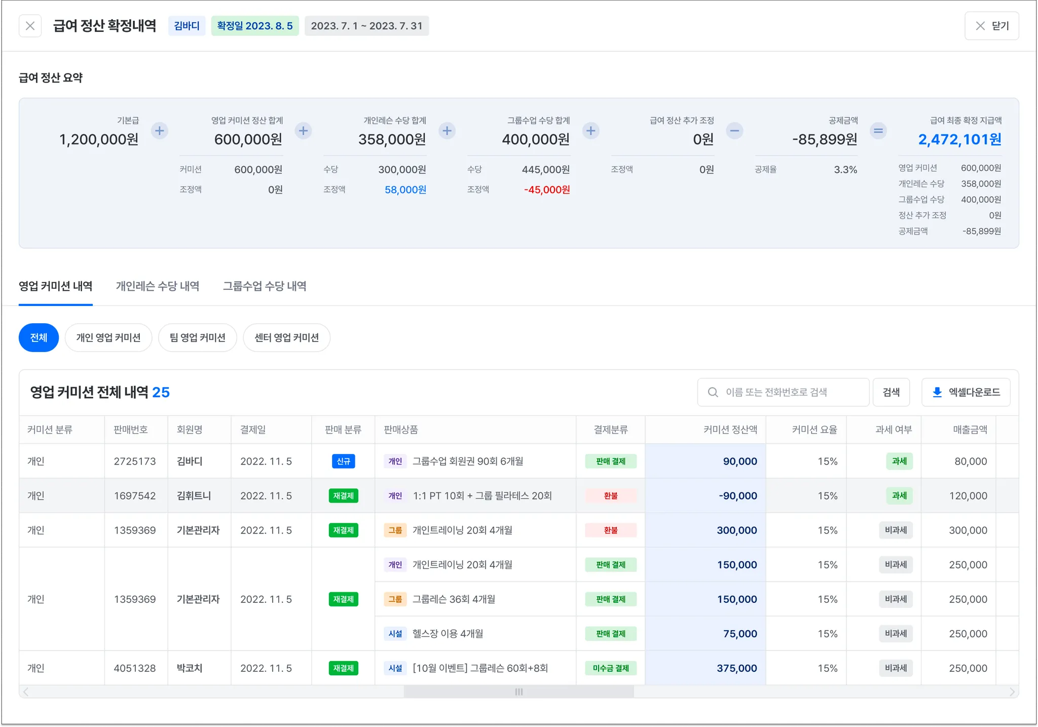Click the X icon beside 급여 정산 확정내역 title
The width and height of the screenshot is (1038, 727).
coord(30,26)
